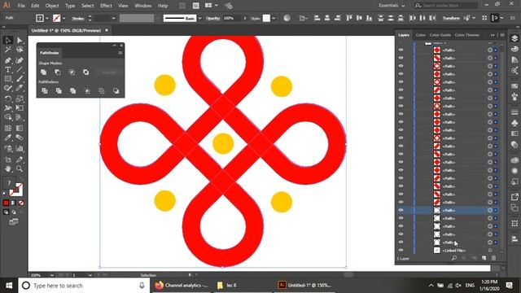Click Transform link in control bar
Image resolution: width=521 pixels, height=293 pixels.
click(450, 18)
